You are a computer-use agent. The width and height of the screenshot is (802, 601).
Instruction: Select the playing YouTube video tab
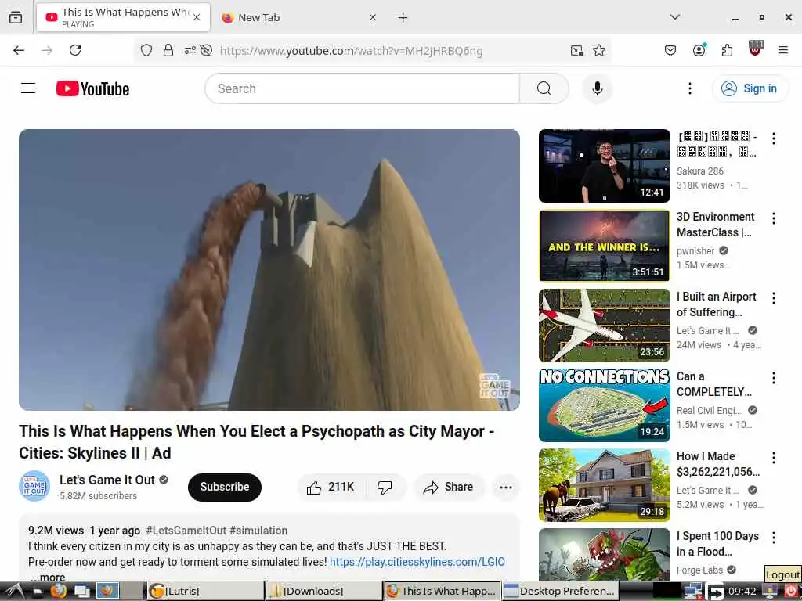[x=123, y=17]
